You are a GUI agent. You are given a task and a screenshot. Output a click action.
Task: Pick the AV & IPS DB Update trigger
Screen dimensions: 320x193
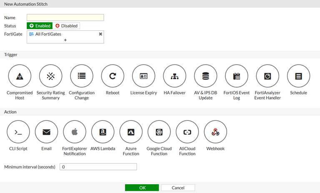pyautogui.click(x=205, y=76)
